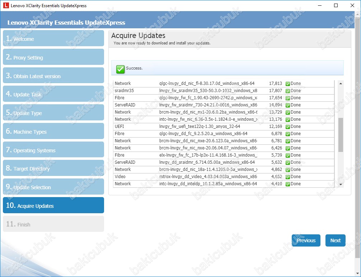Click the size value 13,176
Screen dimensions: 361x277
pyautogui.click(x=276, y=119)
